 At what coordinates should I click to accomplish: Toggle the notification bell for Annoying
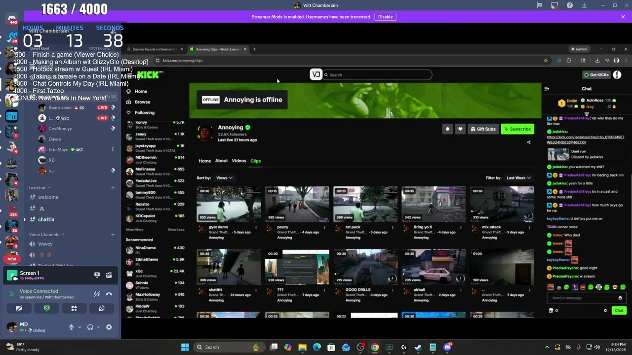[447, 129]
